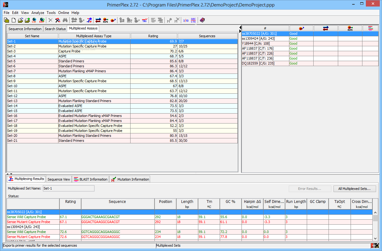Select the Y18944 [C/A: 108] row
Image resolution: width=382 pixels, height=251 pixels.
310,43
